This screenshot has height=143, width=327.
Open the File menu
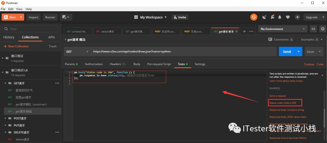(3, 9)
